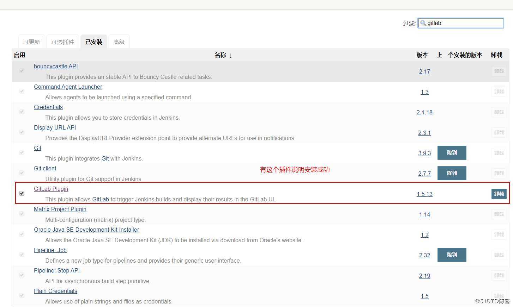
Task: Open the Command Agent Launcher link
Action: tap(68, 87)
